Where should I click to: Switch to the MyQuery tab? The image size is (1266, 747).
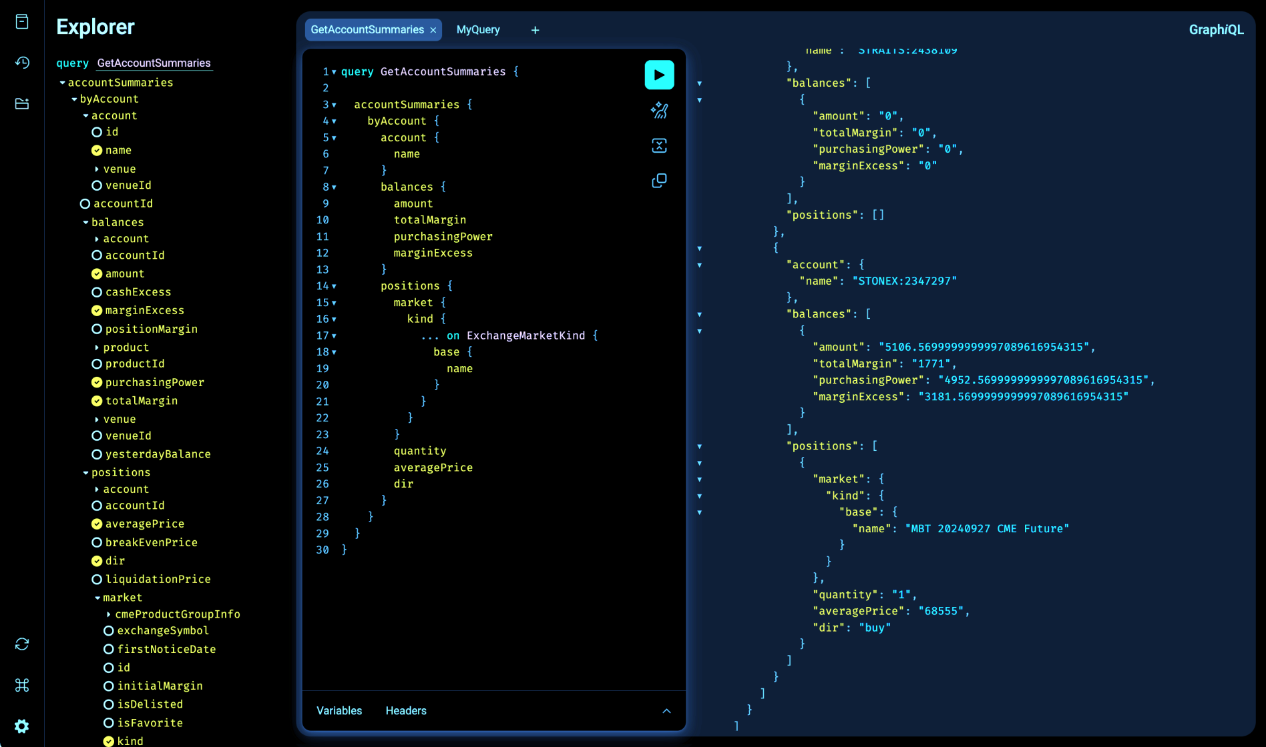[478, 29]
